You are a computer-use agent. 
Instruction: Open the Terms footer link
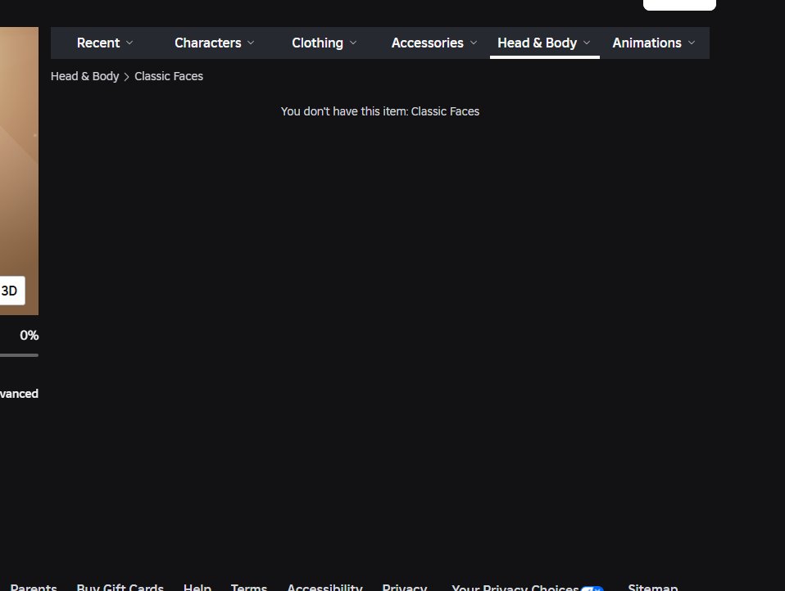(x=249, y=587)
